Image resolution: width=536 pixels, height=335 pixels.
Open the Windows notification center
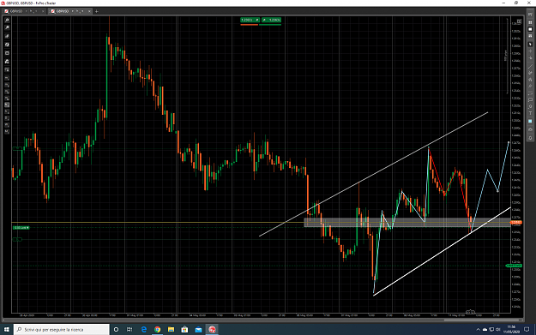coord(527,330)
